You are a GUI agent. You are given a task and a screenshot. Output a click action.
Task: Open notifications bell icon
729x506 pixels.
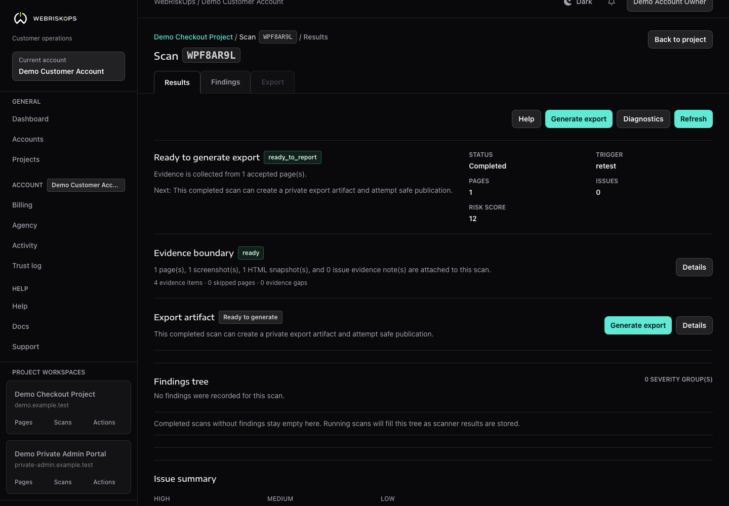612,2
